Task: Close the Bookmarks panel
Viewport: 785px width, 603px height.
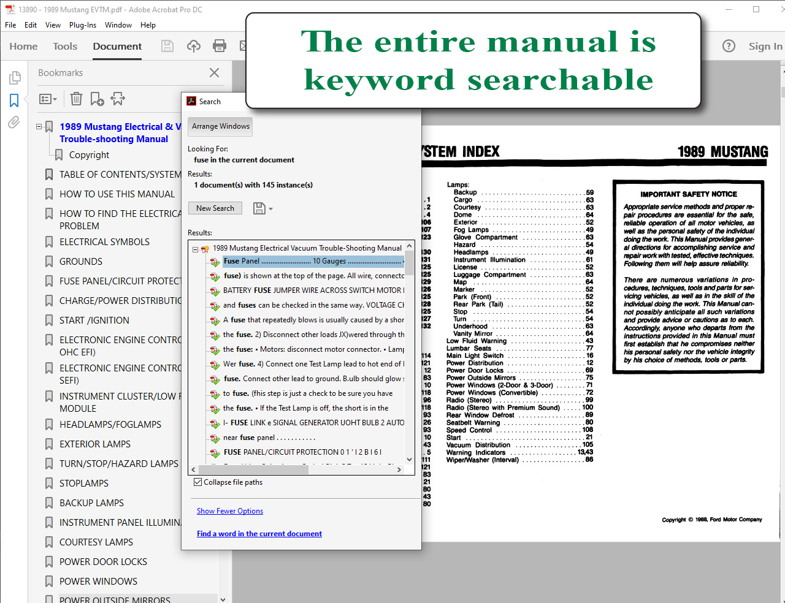Action: pos(214,73)
